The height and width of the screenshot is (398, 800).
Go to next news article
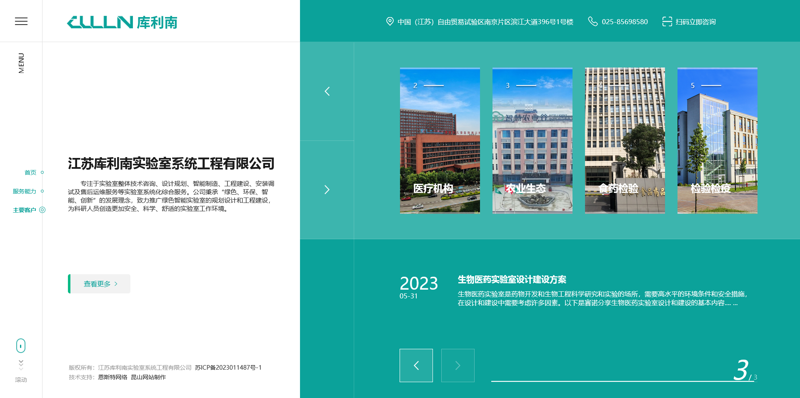coord(457,365)
